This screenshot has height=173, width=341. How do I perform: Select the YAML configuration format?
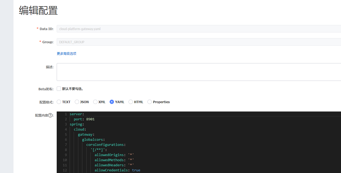[112, 102]
